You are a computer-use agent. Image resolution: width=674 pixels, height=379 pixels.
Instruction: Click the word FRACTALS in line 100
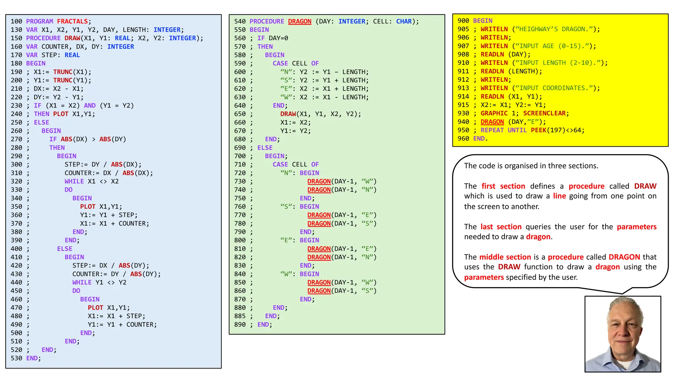pyautogui.click(x=72, y=21)
